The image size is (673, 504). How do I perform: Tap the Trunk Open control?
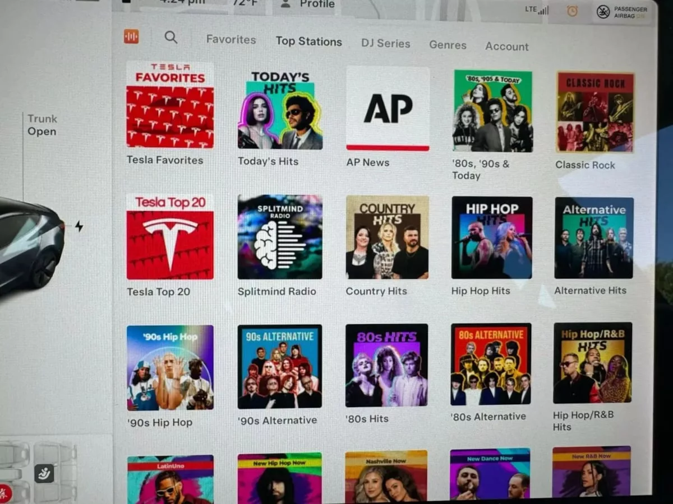pos(42,125)
